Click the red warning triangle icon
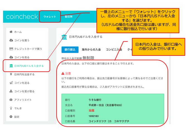Viewport: 186px width, 130px height. coord(63,73)
